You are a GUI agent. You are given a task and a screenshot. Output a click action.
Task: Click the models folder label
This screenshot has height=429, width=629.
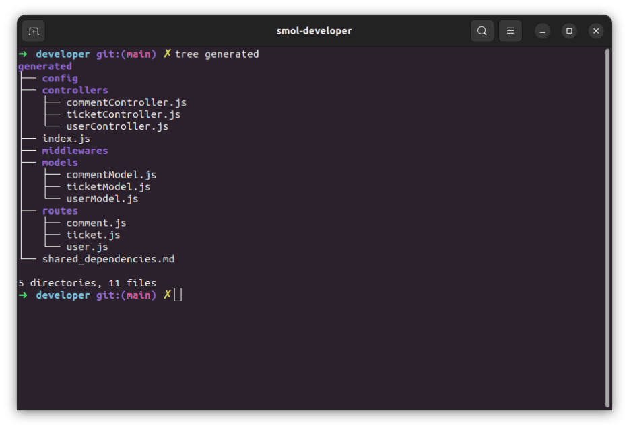point(59,162)
